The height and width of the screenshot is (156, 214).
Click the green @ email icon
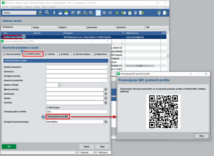[x=117, y=13]
